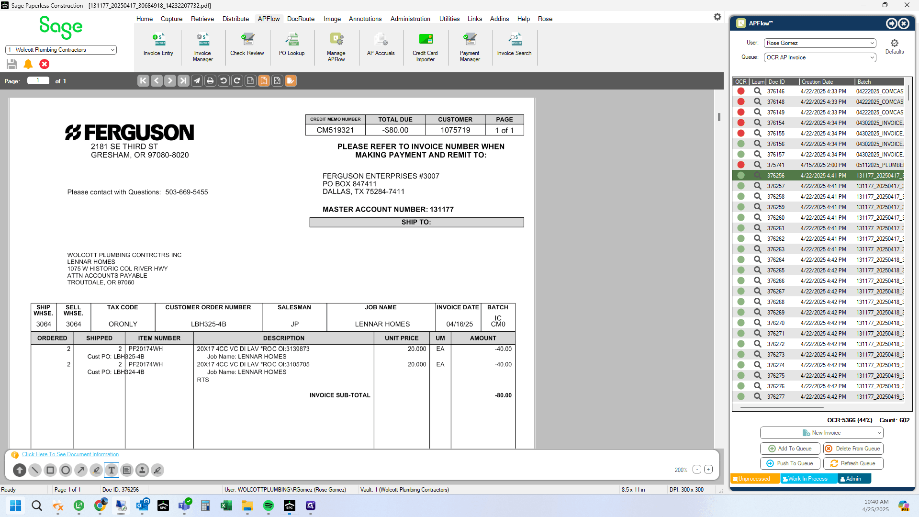Image resolution: width=919 pixels, height=517 pixels.
Task: Print the document via printer icon
Action: point(210,81)
